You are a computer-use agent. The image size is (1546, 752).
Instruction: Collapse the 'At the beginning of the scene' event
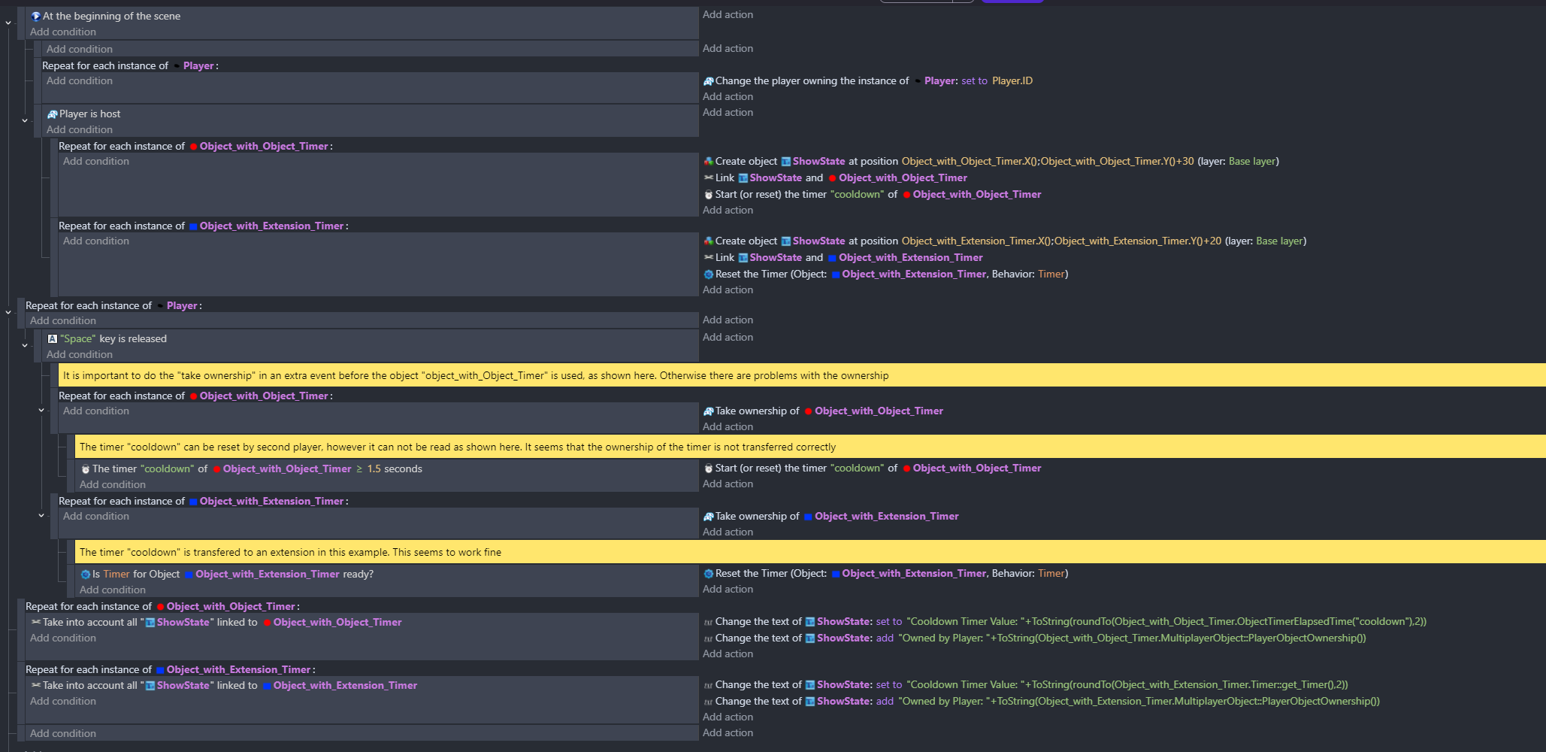8,23
